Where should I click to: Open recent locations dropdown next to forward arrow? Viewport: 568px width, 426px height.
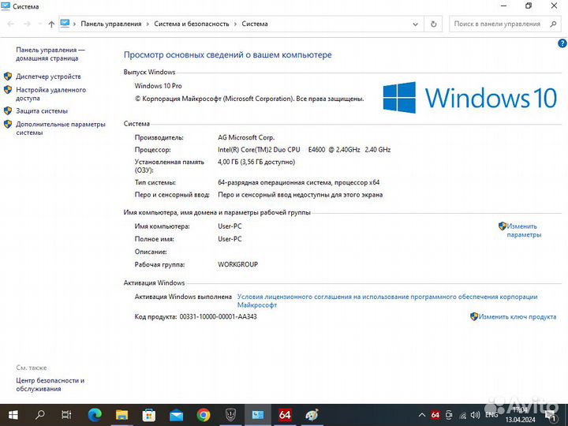[x=39, y=24]
